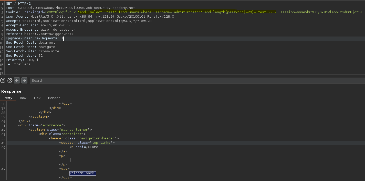
Task: Click the div theme="ecommerce" line
Action: point(42,125)
